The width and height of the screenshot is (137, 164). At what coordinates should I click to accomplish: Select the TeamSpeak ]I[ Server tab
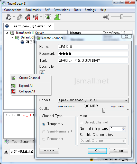point(28,26)
